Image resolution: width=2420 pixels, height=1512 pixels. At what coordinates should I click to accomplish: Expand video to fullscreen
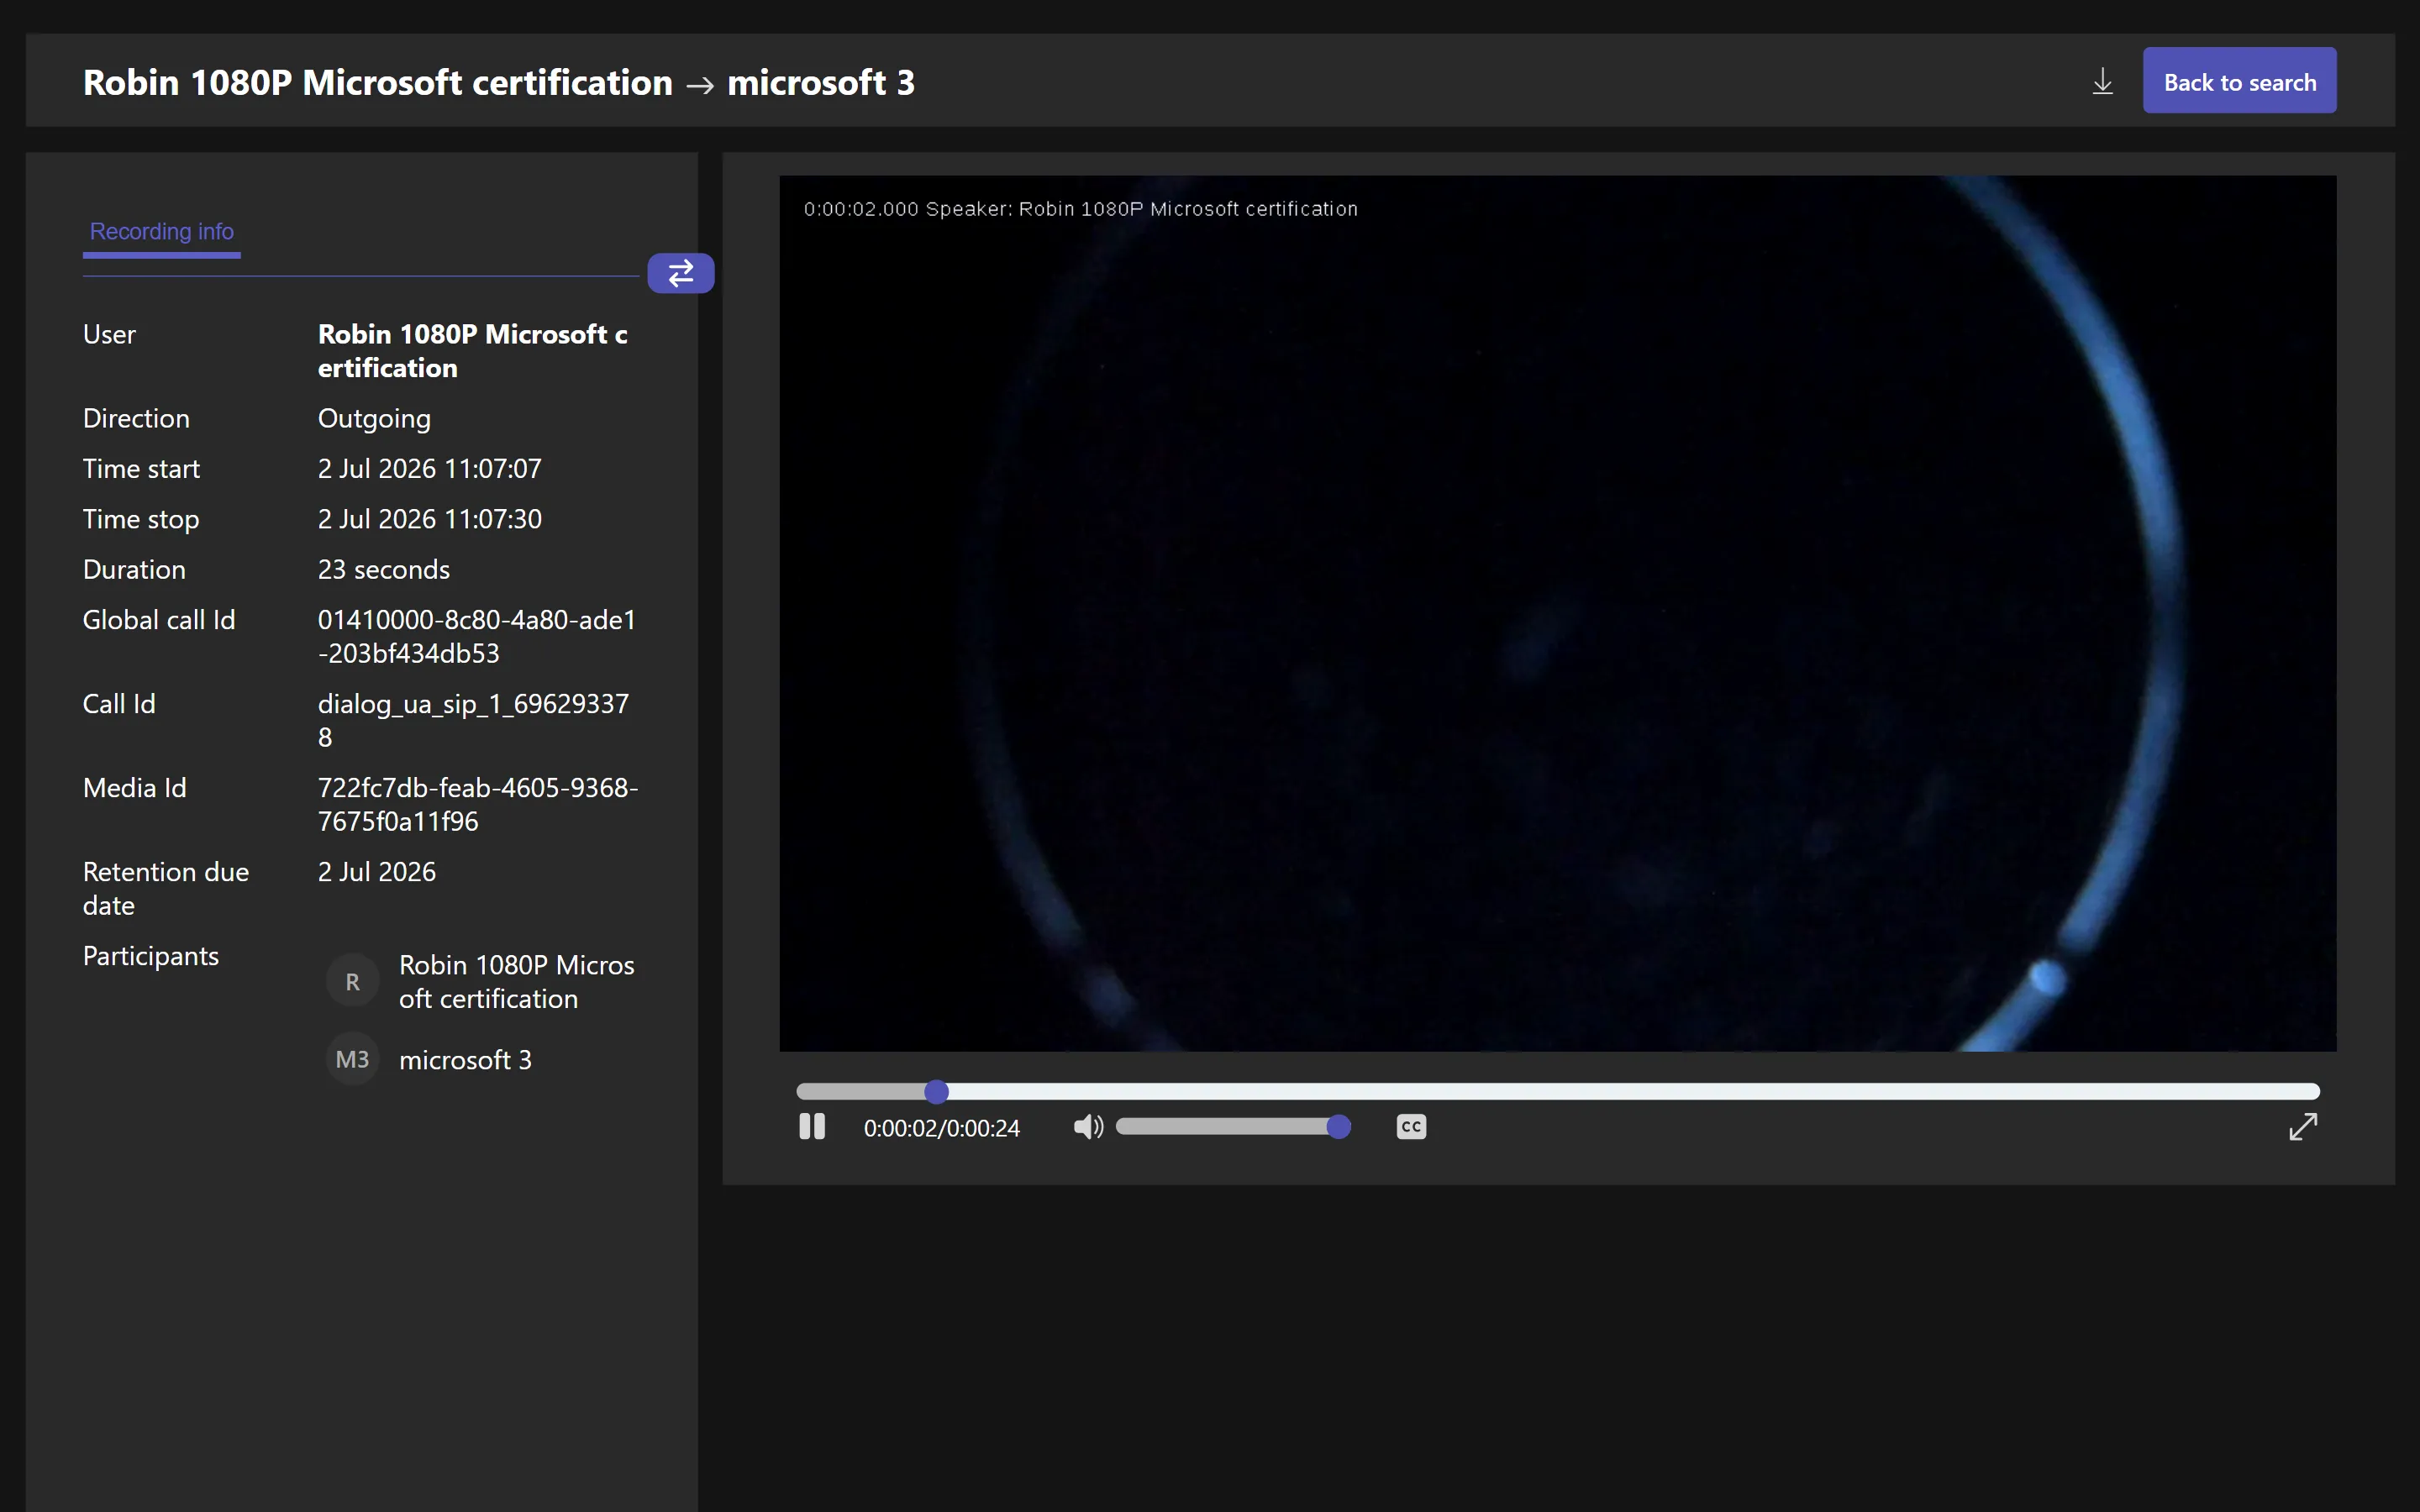(2303, 1127)
